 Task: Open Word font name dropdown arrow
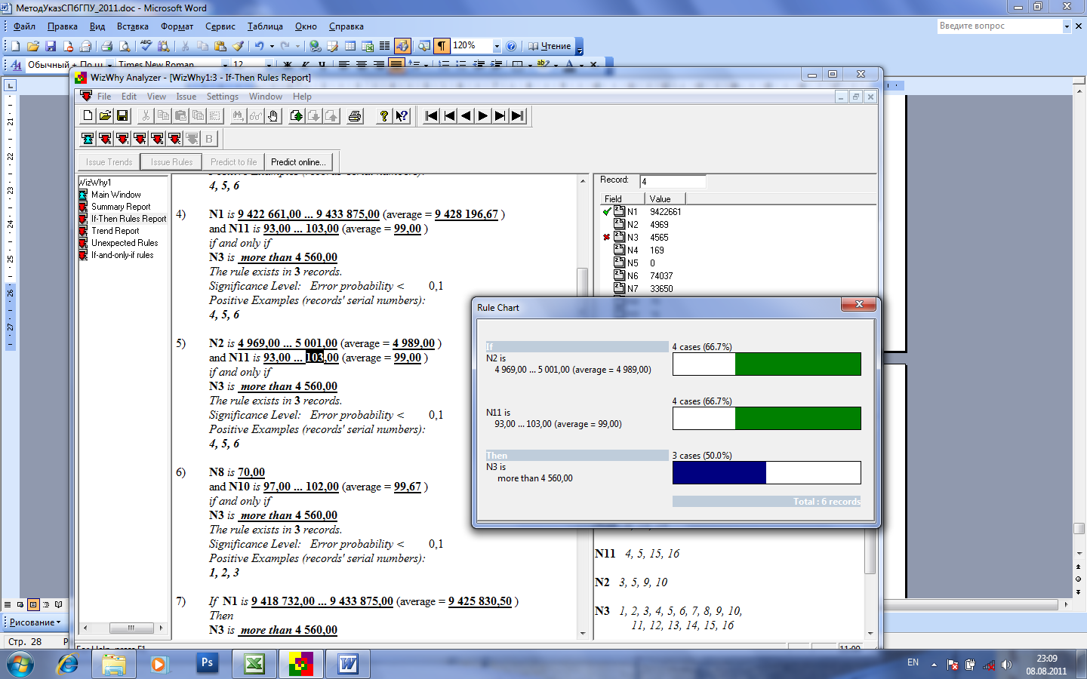pos(225,65)
